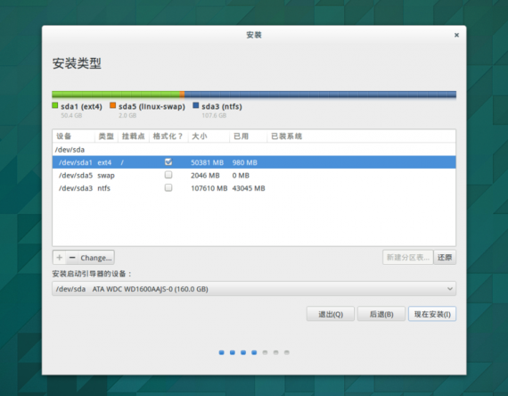Click the orange sda5 (linux-swap) legend swatch
Image resolution: width=508 pixels, height=396 pixels.
pyautogui.click(x=113, y=105)
